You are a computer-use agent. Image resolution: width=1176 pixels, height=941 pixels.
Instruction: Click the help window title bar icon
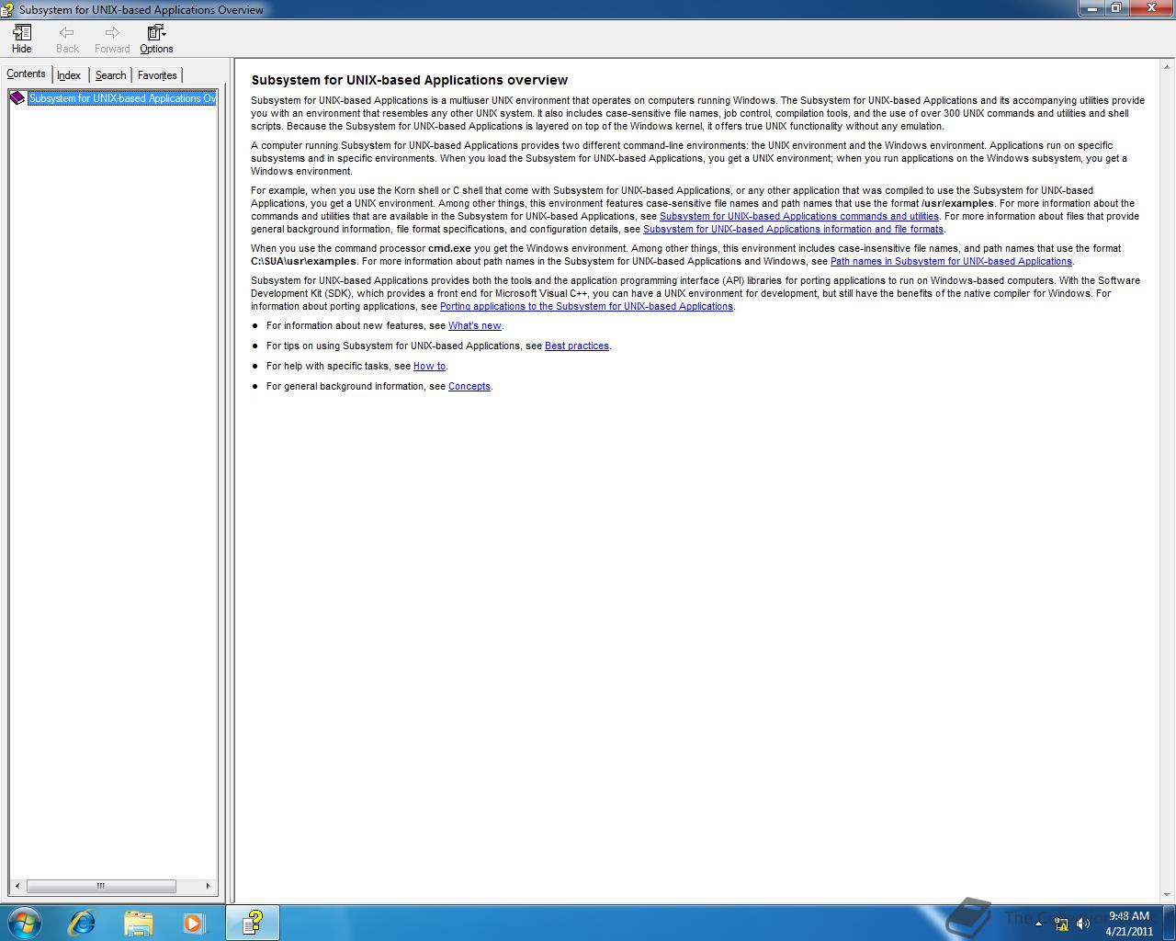pyautogui.click(x=8, y=9)
